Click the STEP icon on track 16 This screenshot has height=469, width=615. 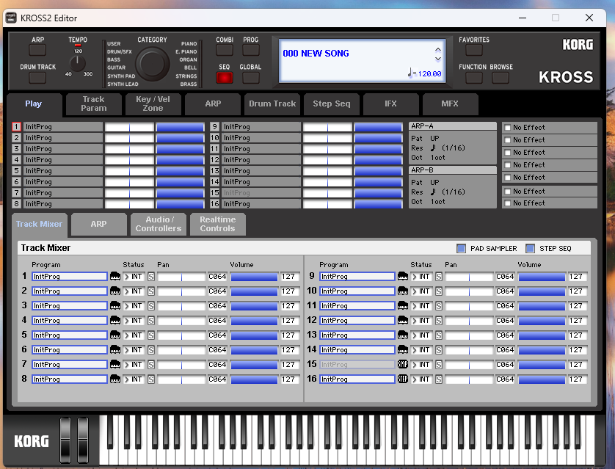[x=402, y=379]
